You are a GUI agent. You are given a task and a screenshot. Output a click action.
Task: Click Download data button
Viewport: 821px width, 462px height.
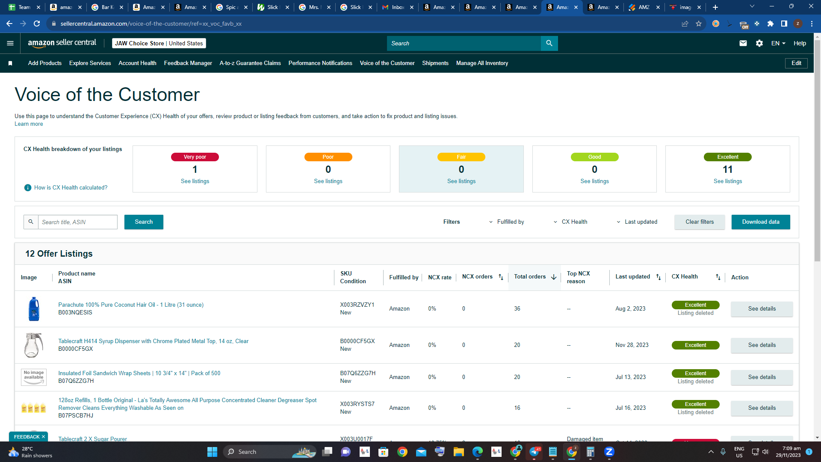761,222
